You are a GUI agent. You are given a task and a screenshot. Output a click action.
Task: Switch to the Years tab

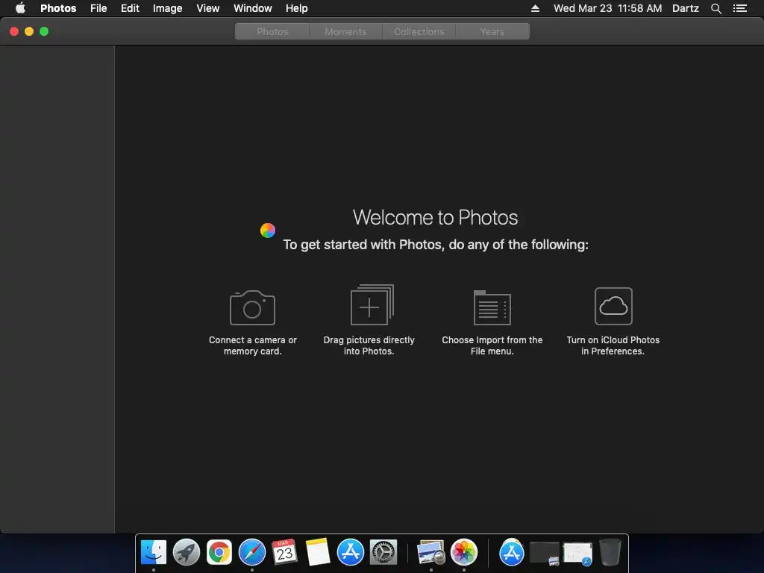click(492, 31)
